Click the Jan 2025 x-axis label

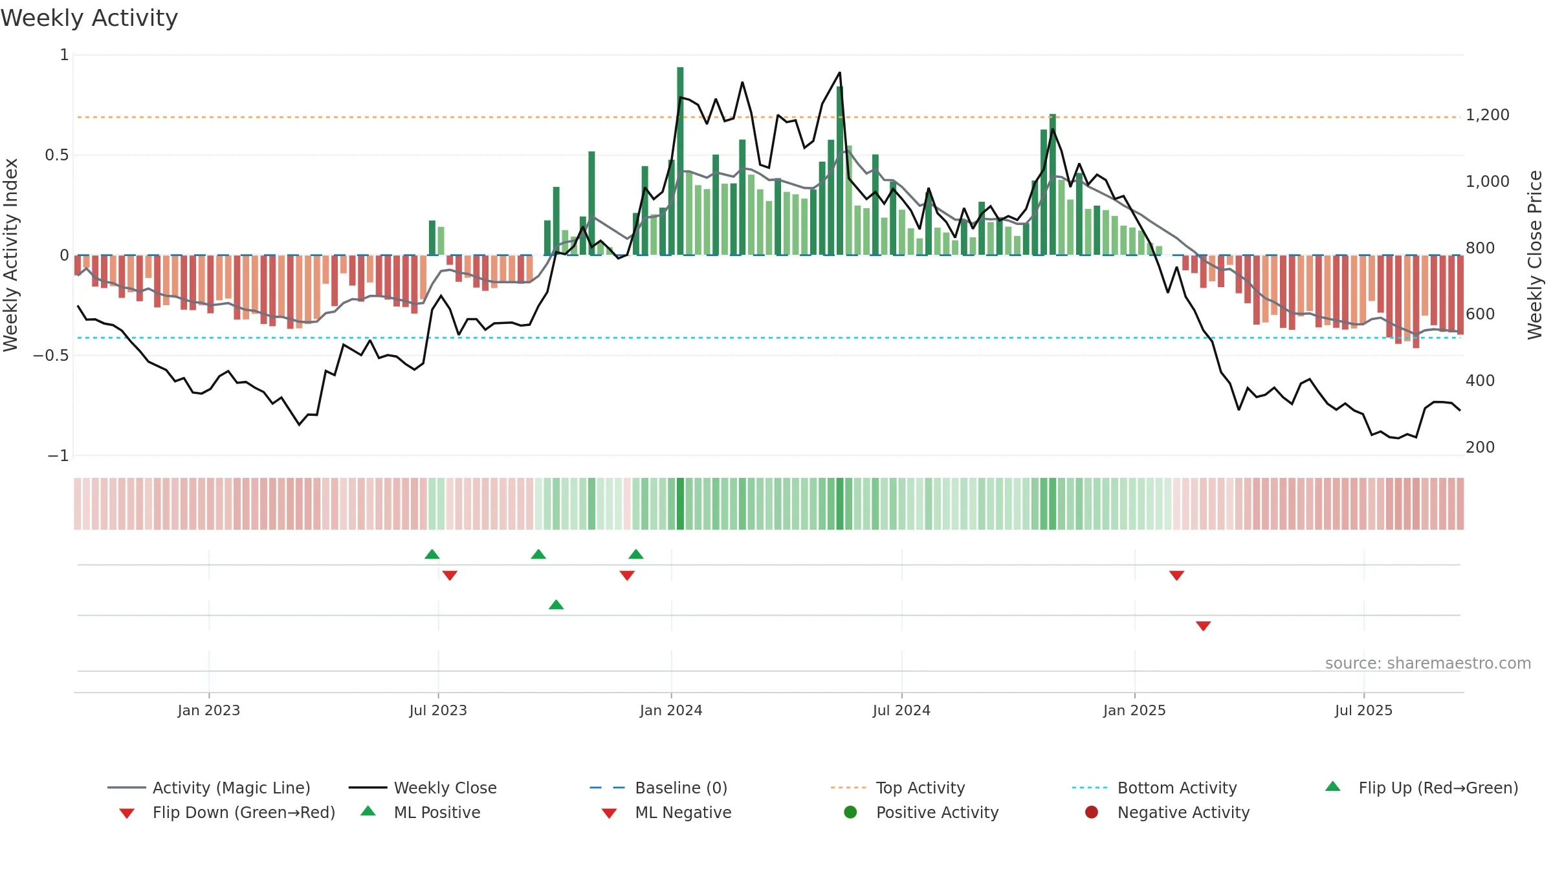(x=1134, y=710)
